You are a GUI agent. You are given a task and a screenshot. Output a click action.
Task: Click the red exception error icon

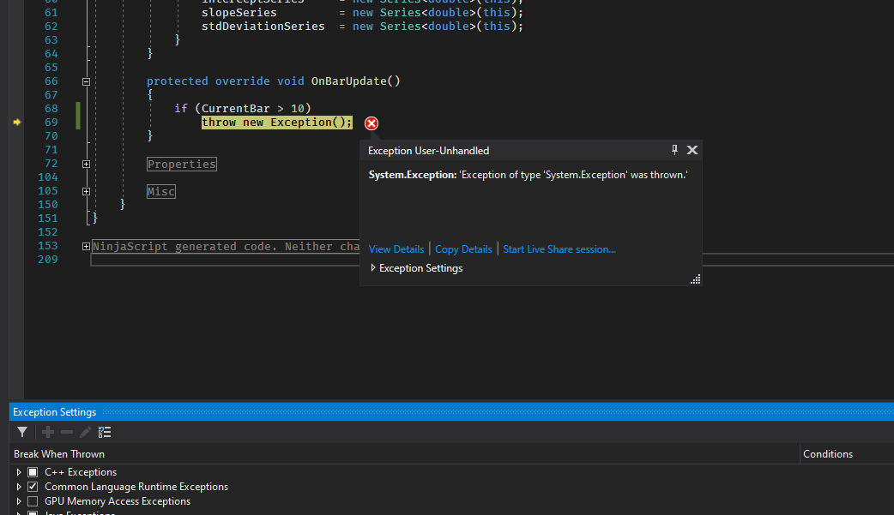tap(371, 123)
